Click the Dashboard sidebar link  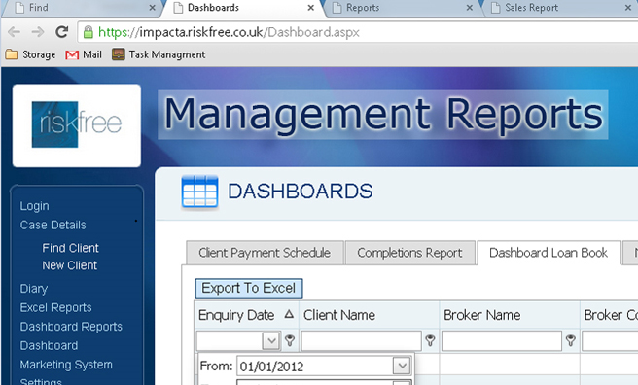tap(49, 345)
